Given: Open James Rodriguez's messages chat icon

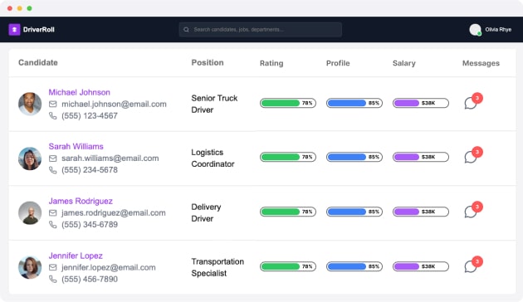Looking at the screenshot, I should coord(471,212).
